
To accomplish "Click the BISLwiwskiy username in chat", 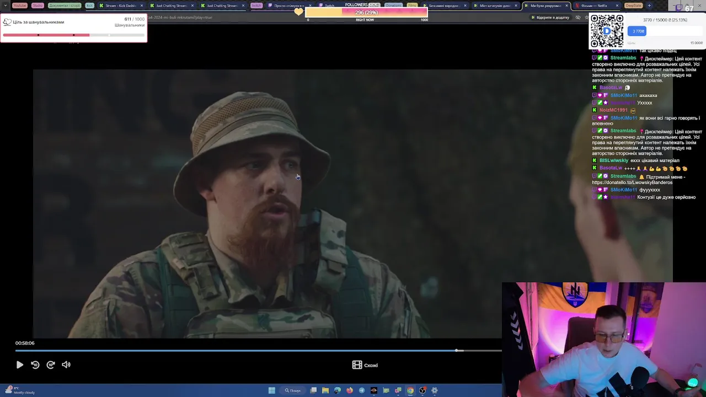I will 613,160.
